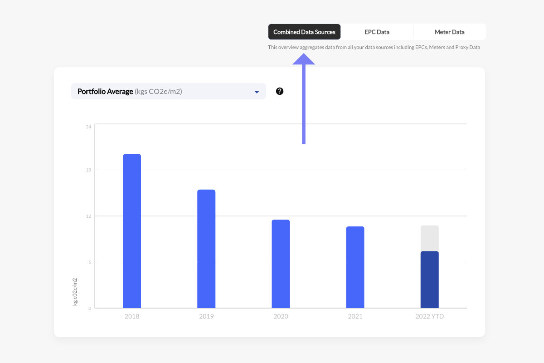
Task: Click the 'This overview aggregates data' description text
Action: [374, 47]
